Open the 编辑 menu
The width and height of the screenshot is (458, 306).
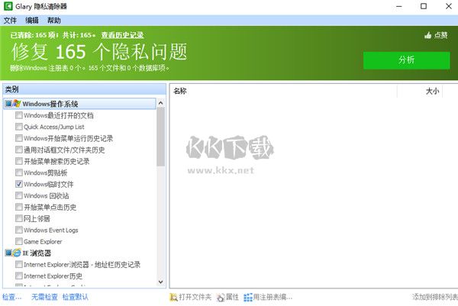(x=32, y=21)
